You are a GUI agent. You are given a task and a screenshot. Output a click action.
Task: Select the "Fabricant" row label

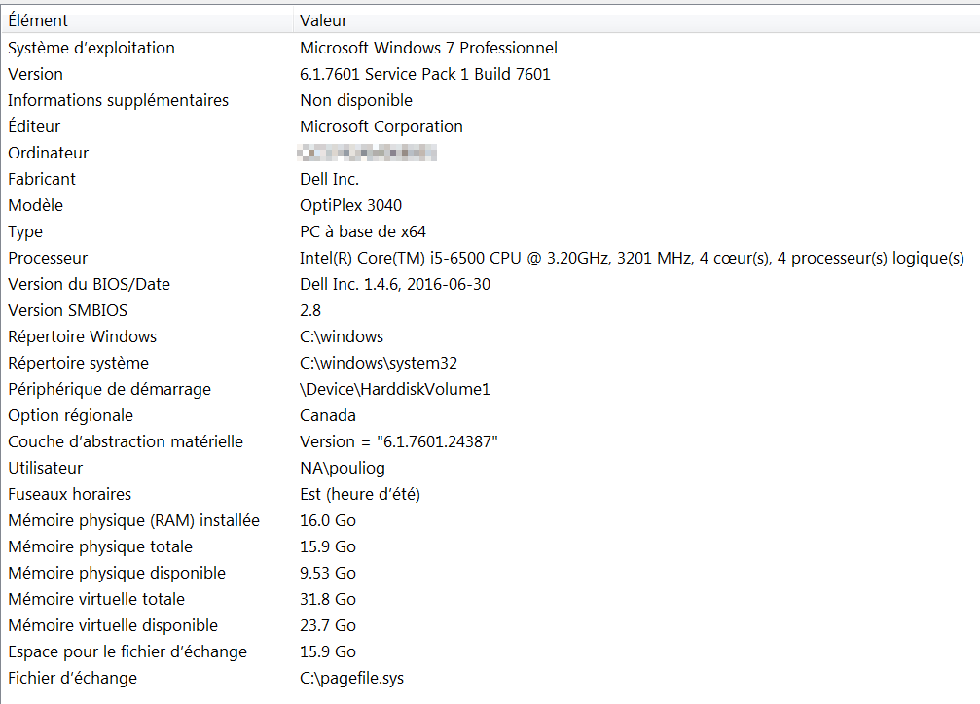coord(41,179)
